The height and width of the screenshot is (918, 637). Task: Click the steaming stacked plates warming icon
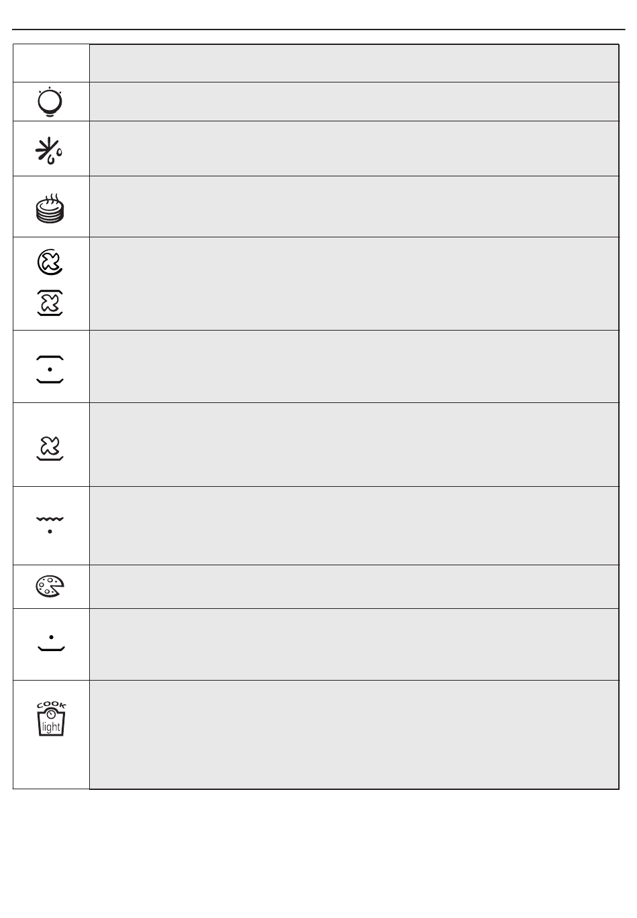[51, 207]
